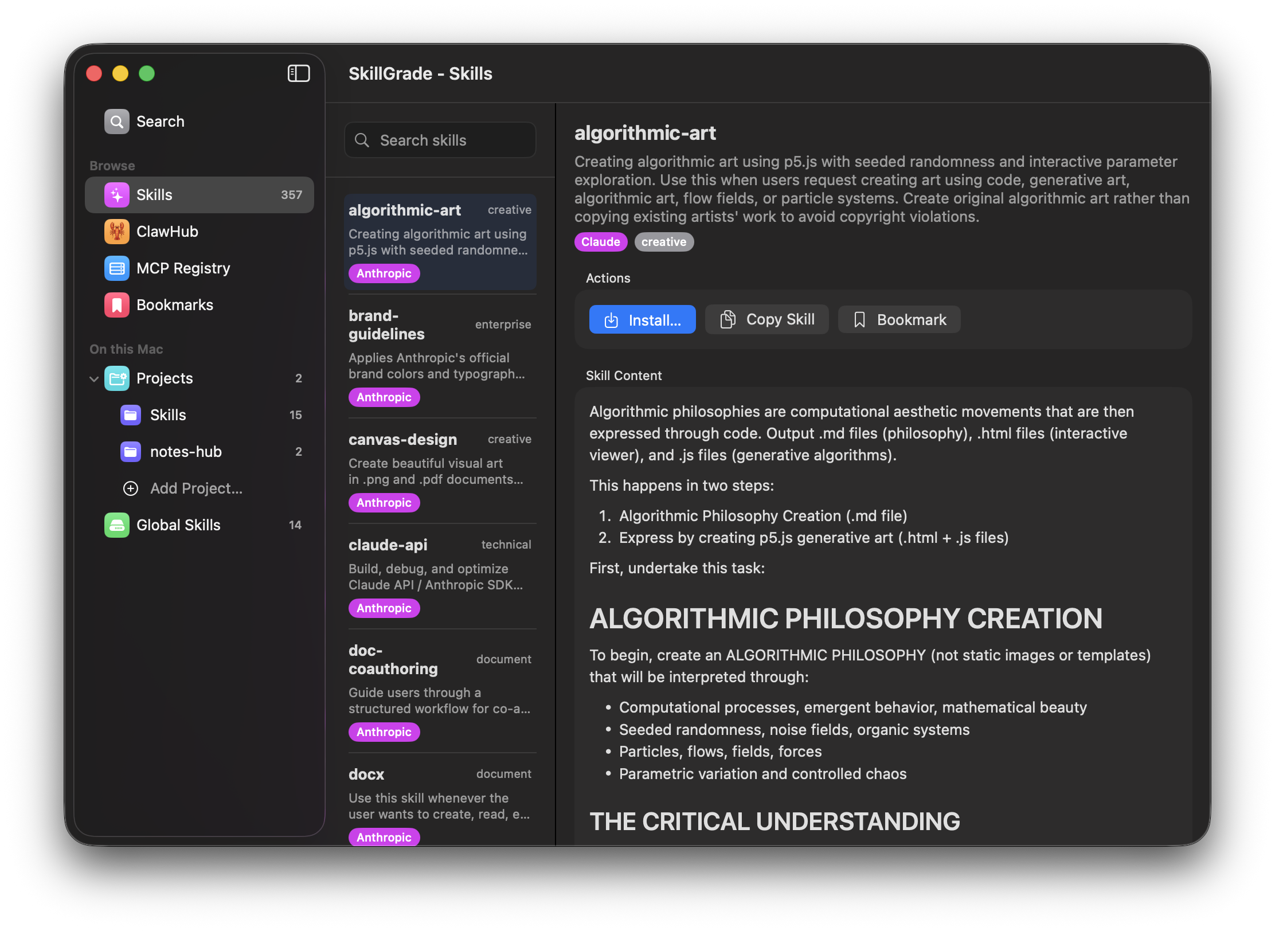Click the Copy Skill button
This screenshot has width=1275, height=931.
[x=767, y=319]
